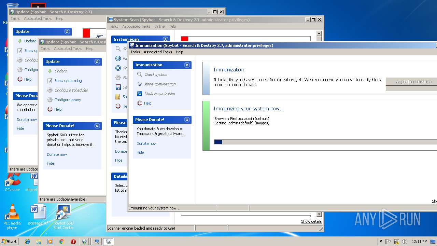The image size is (437, 246).
Task: Click Donate now in front Update window
Action: click(x=57, y=154)
